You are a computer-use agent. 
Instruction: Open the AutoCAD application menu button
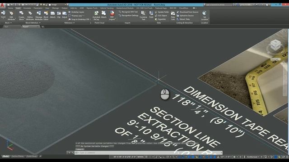click(2, 5)
